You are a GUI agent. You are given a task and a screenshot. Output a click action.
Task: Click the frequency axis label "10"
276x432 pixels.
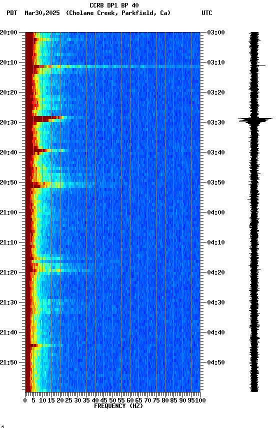point(42,400)
